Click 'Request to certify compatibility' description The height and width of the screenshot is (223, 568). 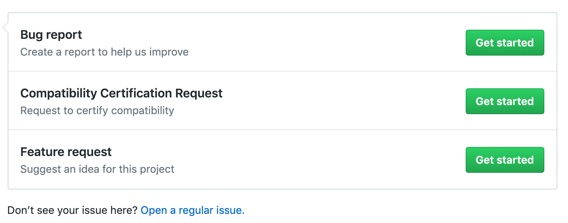97,110
